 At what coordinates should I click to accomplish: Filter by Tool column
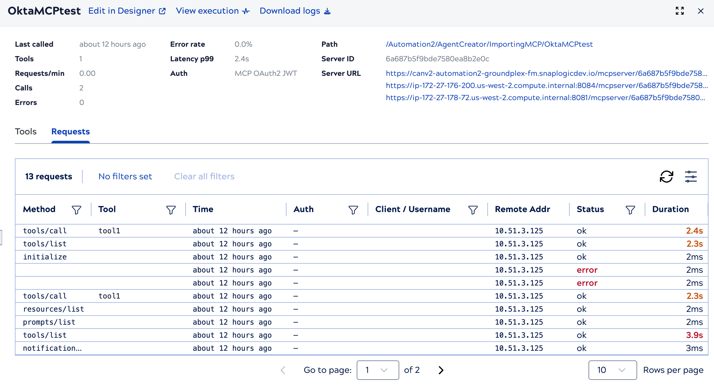pyautogui.click(x=171, y=210)
